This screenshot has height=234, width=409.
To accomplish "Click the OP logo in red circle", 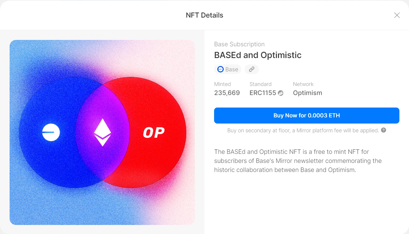I will click(x=154, y=133).
